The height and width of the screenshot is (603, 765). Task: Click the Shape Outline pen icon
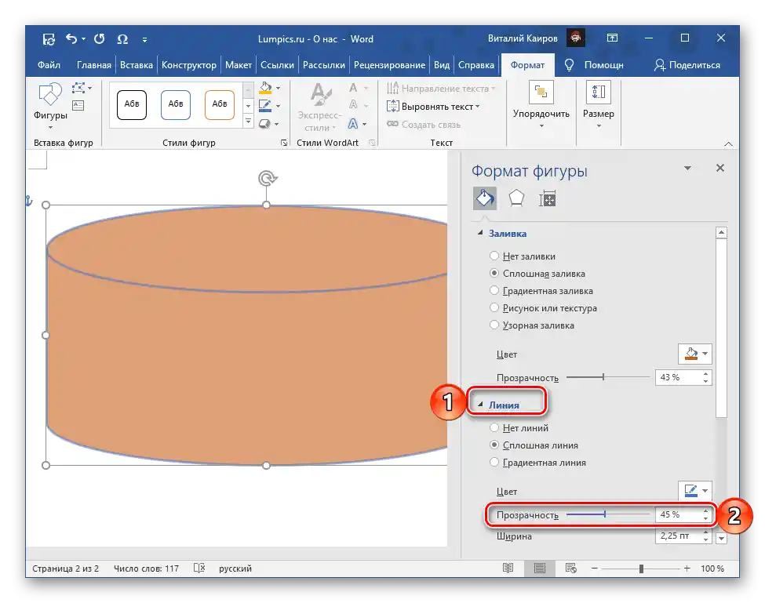point(265,105)
